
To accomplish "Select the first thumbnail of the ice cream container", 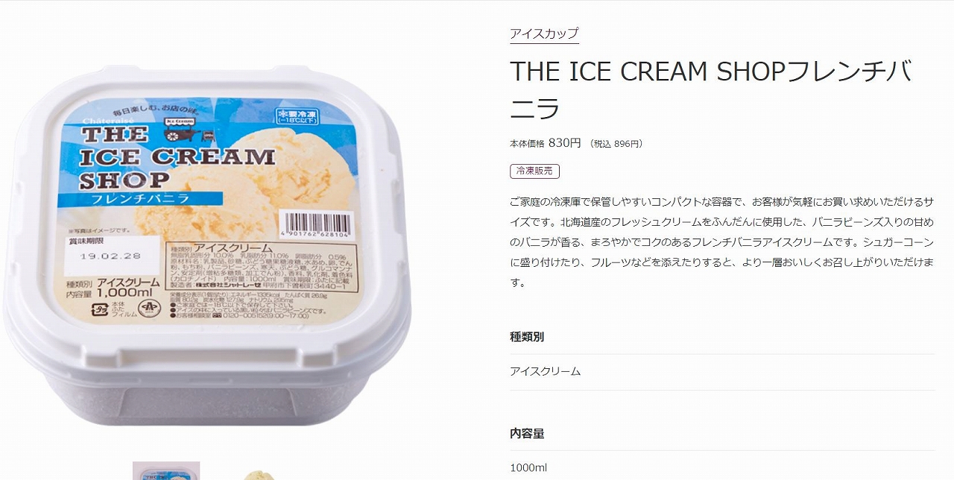I will (166, 471).
